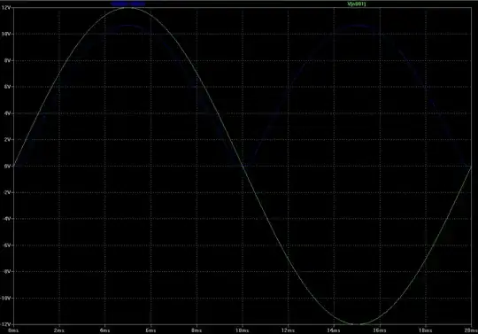Image resolution: width=478 pixels, height=334 pixels.
Task: Click the green V(n001) trace label
Action: click(356, 4)
